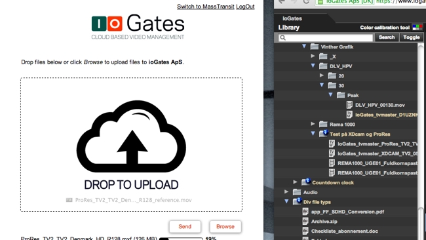Reload the page in the browser
This screenshot has width=426, height=240.
tap(306, 1)
